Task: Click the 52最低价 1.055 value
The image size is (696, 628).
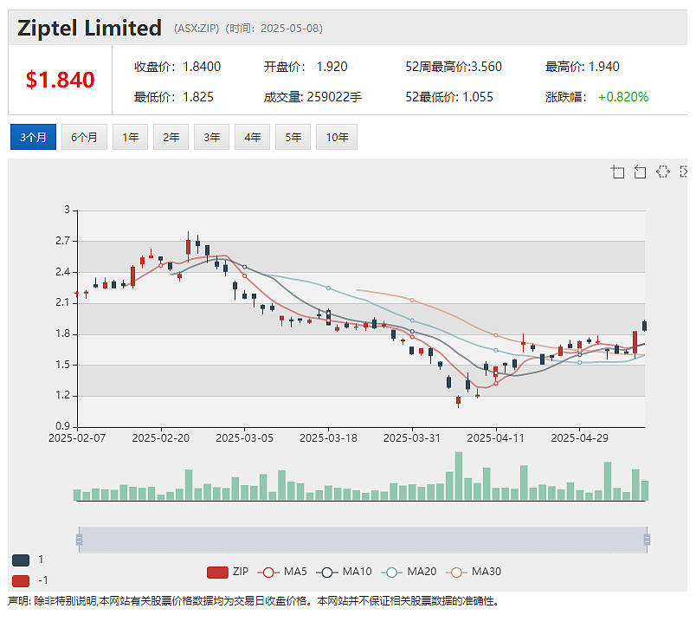Action: coord(478,97)
